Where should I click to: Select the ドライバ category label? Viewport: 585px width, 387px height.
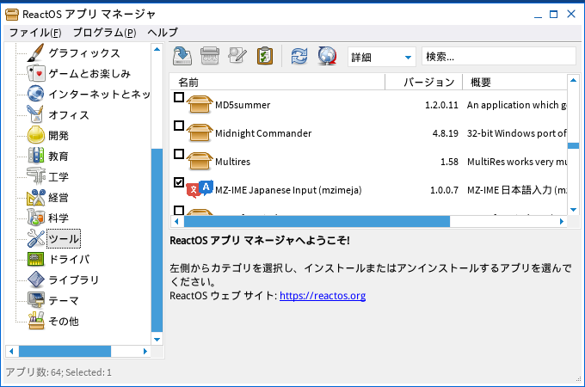click(70, 259)
